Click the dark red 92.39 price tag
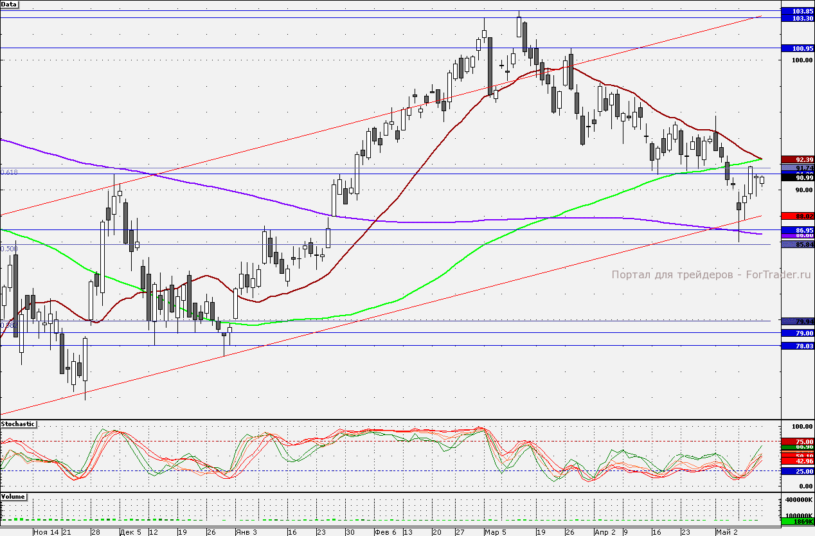The image size is (815, 536). [x=798, y=159]
